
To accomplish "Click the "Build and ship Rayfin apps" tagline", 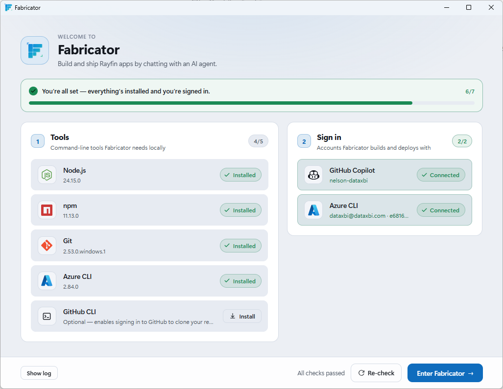I will click(x=137, y=64).
